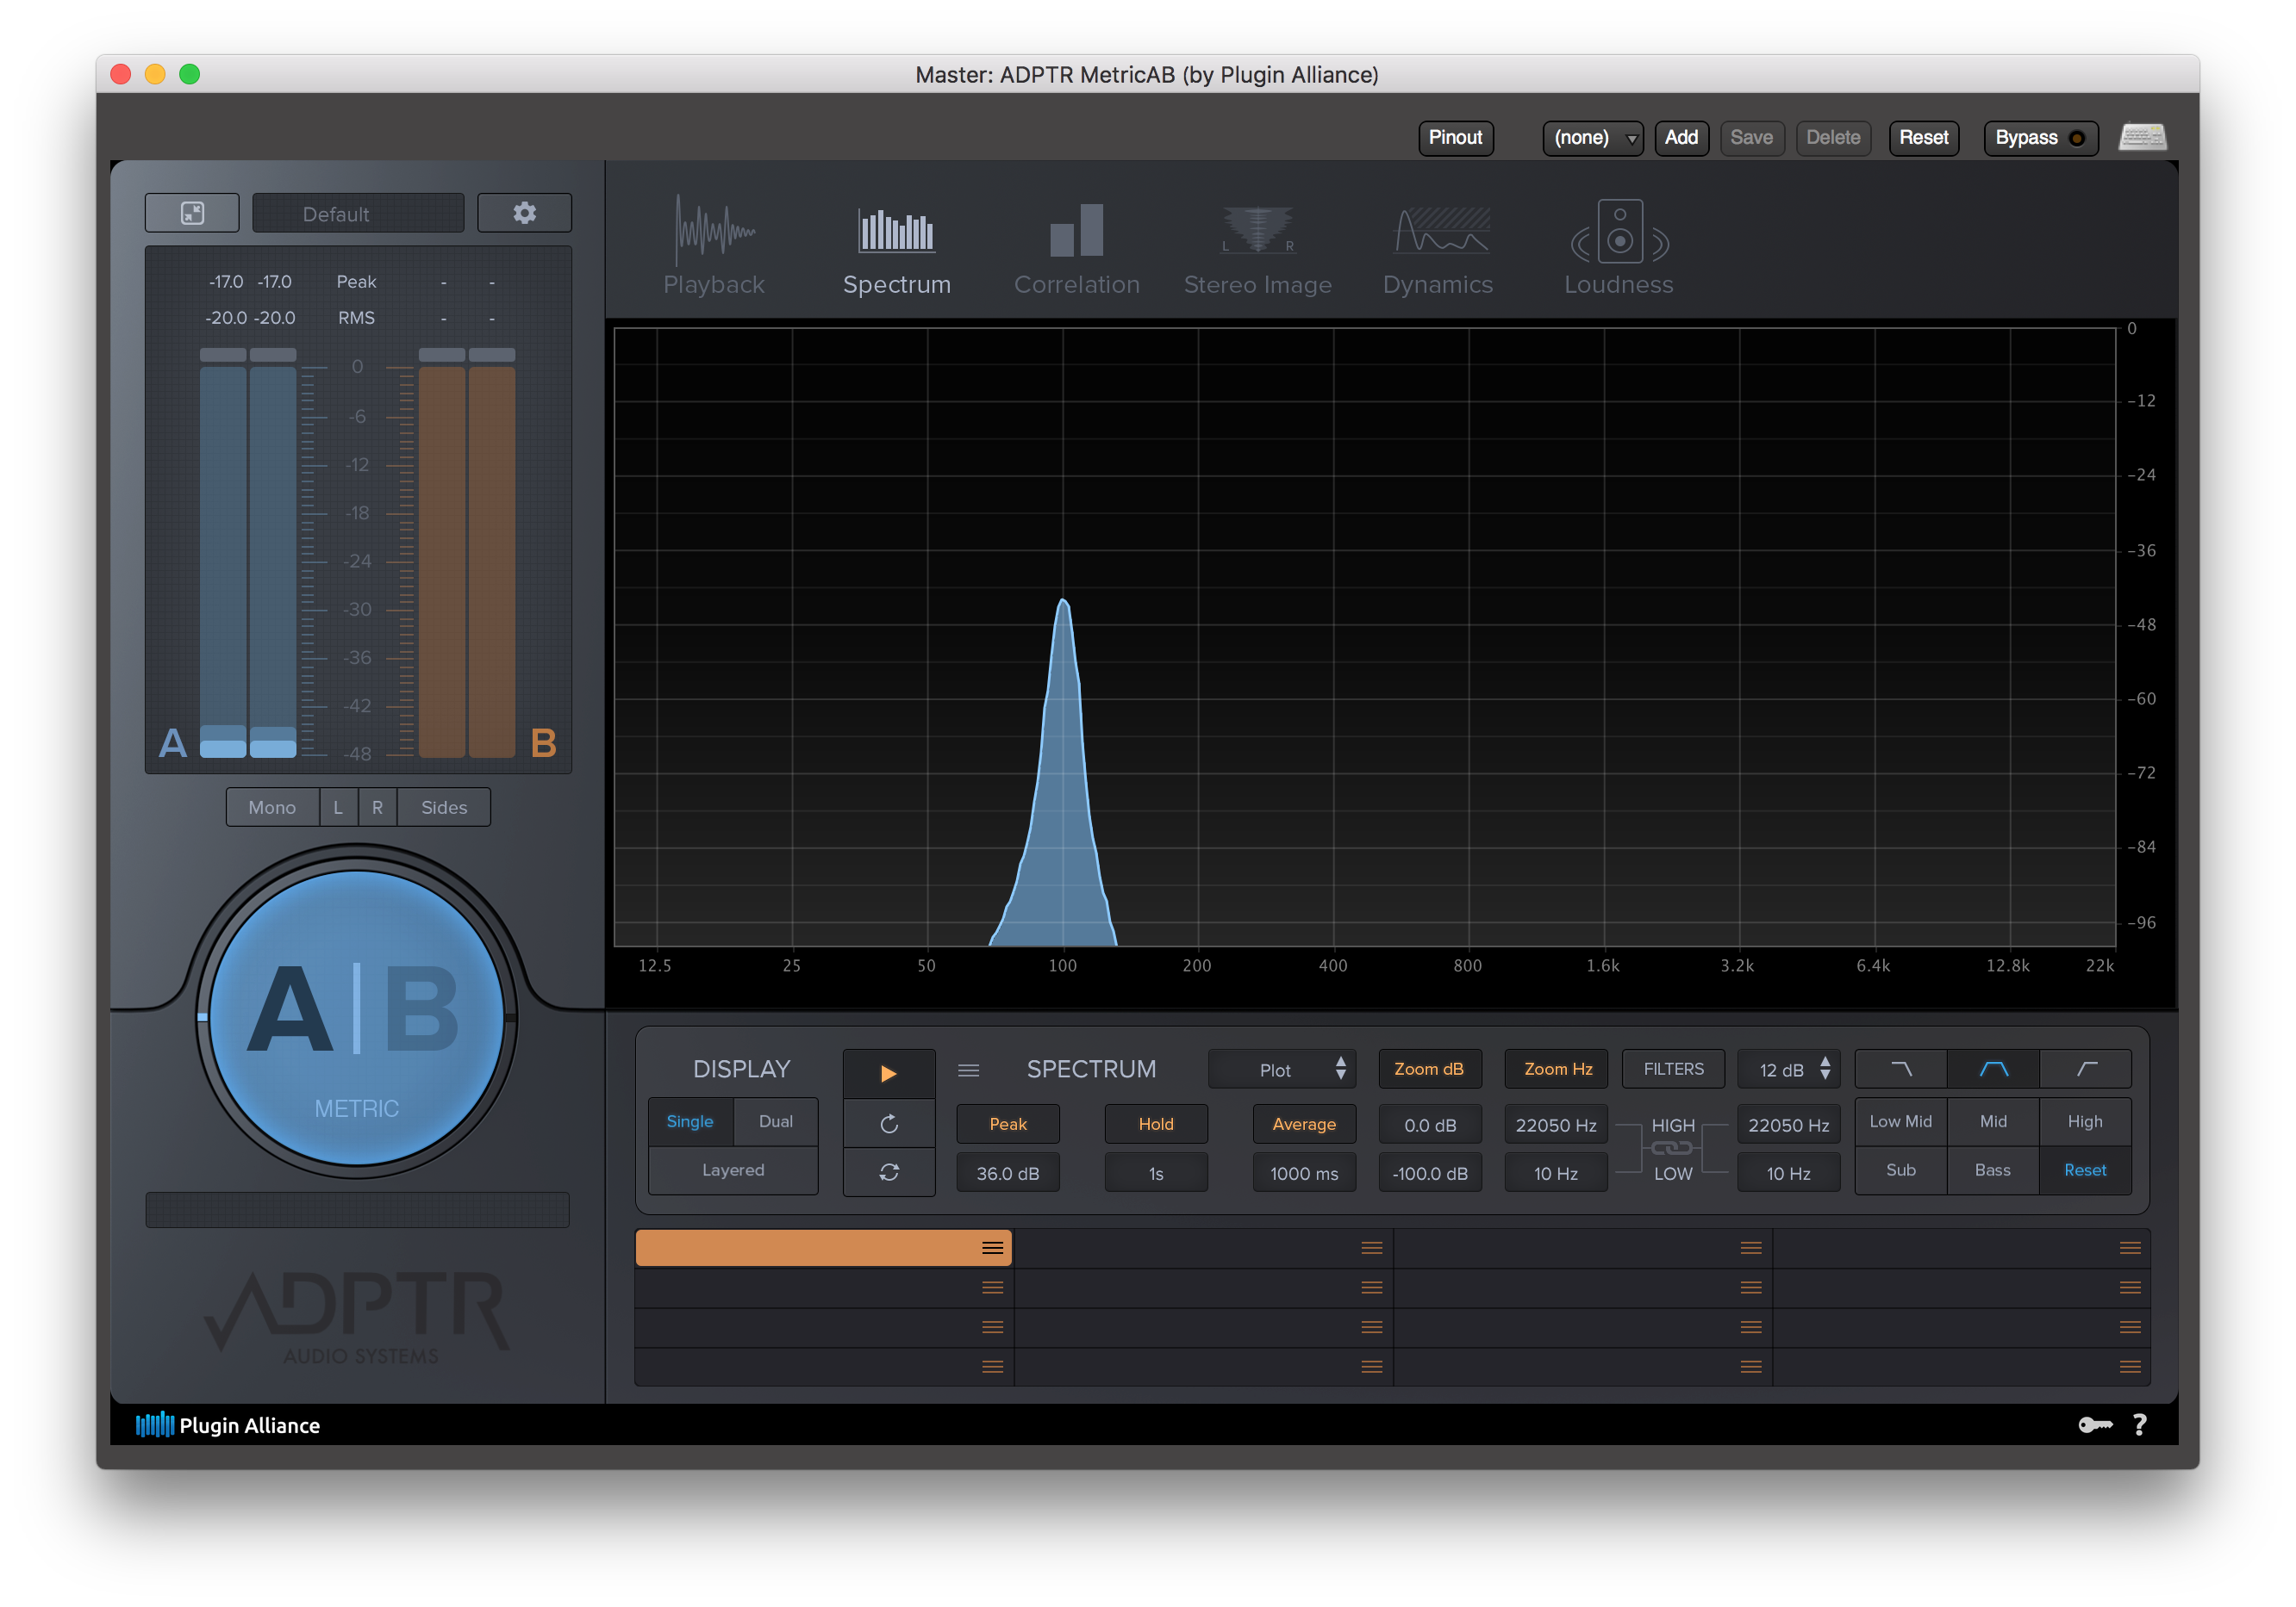
Task: Click the hamburger icon beside SPECTRUM
Action: pos(968,1070)
